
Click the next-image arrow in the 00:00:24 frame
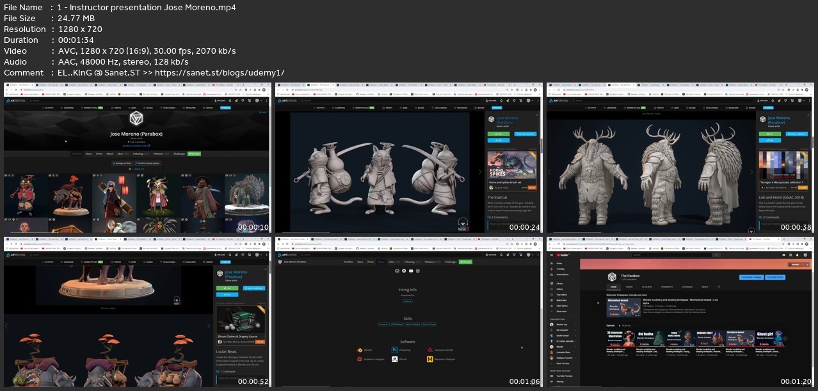tap(479, 172)
